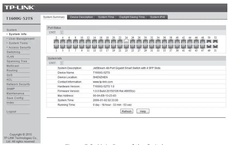Expand the System menu in sidebar
This screenshot has width=229, height=145.
pos(12,30)
